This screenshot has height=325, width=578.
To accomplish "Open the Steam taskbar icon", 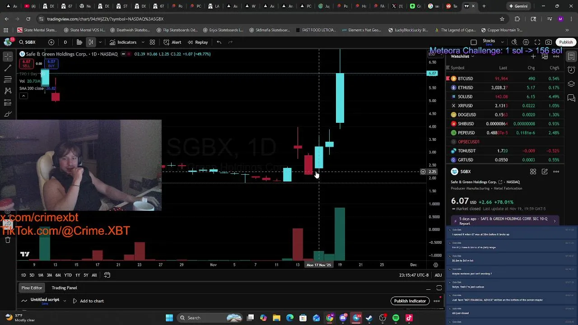I will click(369, 318).
